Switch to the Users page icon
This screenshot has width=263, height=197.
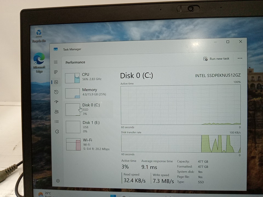click(56, 112)
